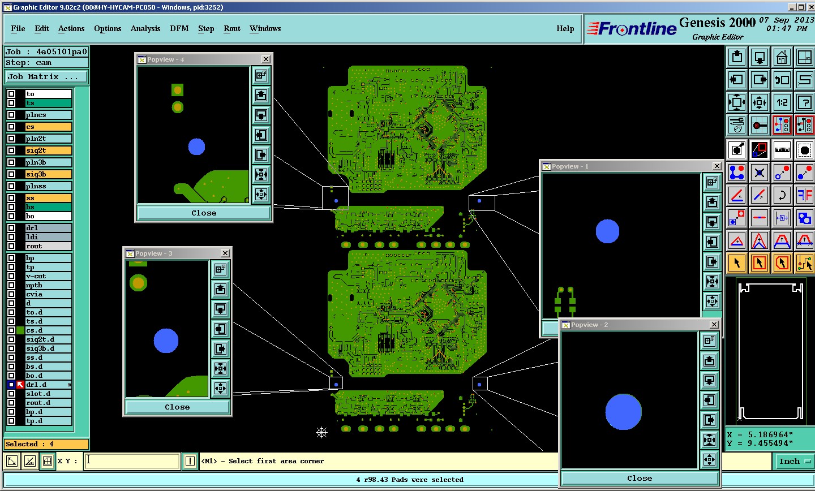This screenshot has width=815, height=491.
Task: Go to the home view icon
Action: click(782, 57)
